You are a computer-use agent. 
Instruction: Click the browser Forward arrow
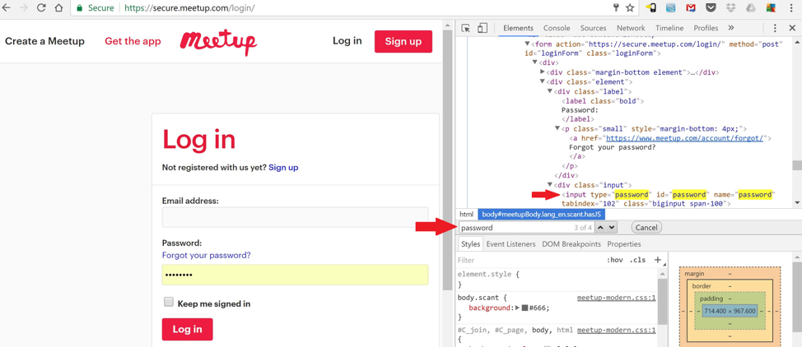(24, 7)
